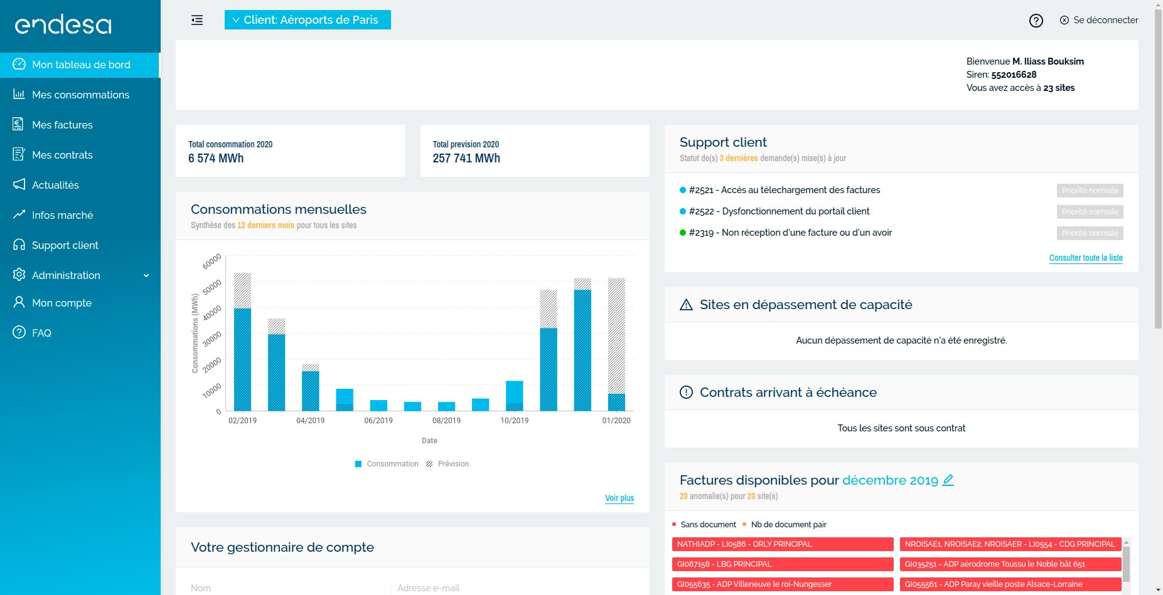This screenshot has width=1163, height=595.
Task: Select NATHIADP - LI0586 - ORLY PRINCIPAL invoice
Action: click(783, 544)
